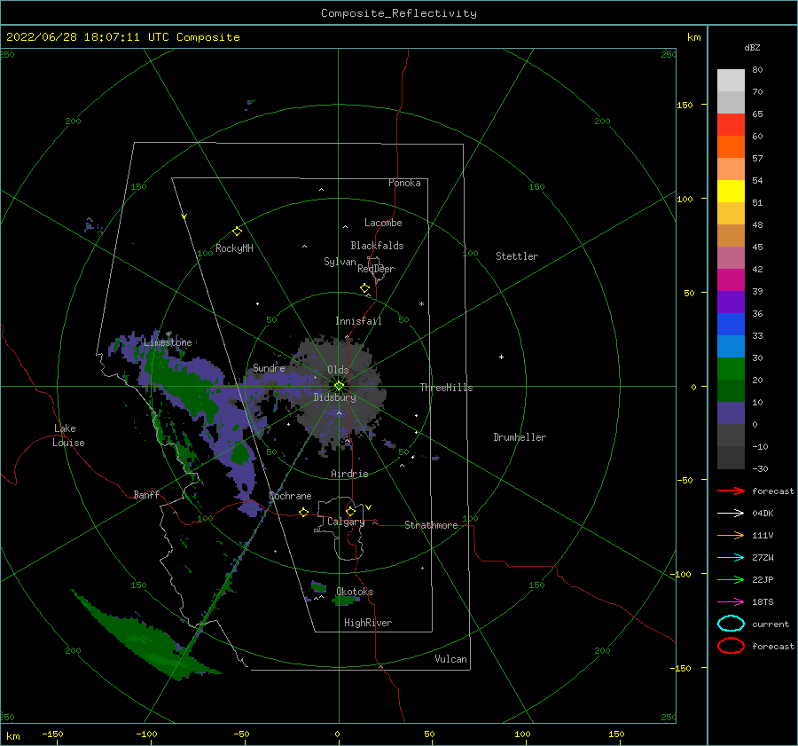Click the yellow diamond marker near Cochrane
The image size is (798, 746).
[303, 512]
